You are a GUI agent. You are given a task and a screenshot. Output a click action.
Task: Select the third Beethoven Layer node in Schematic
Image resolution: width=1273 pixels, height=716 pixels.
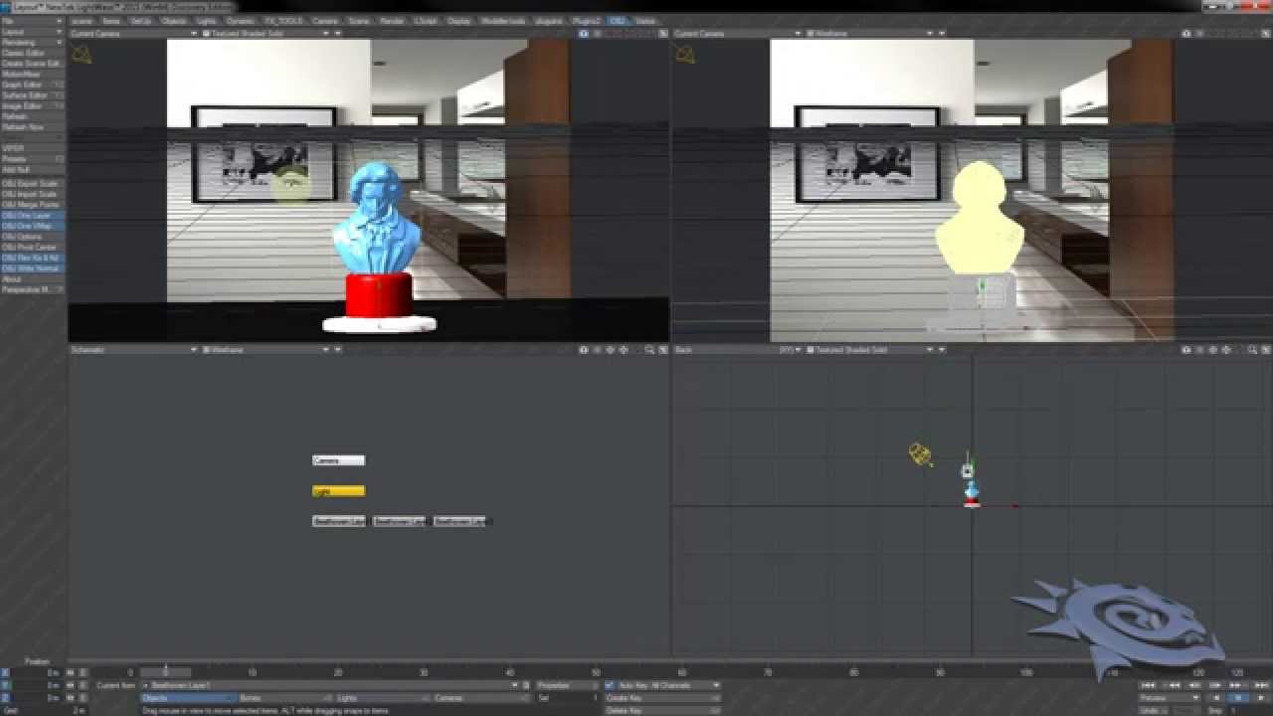460,521
